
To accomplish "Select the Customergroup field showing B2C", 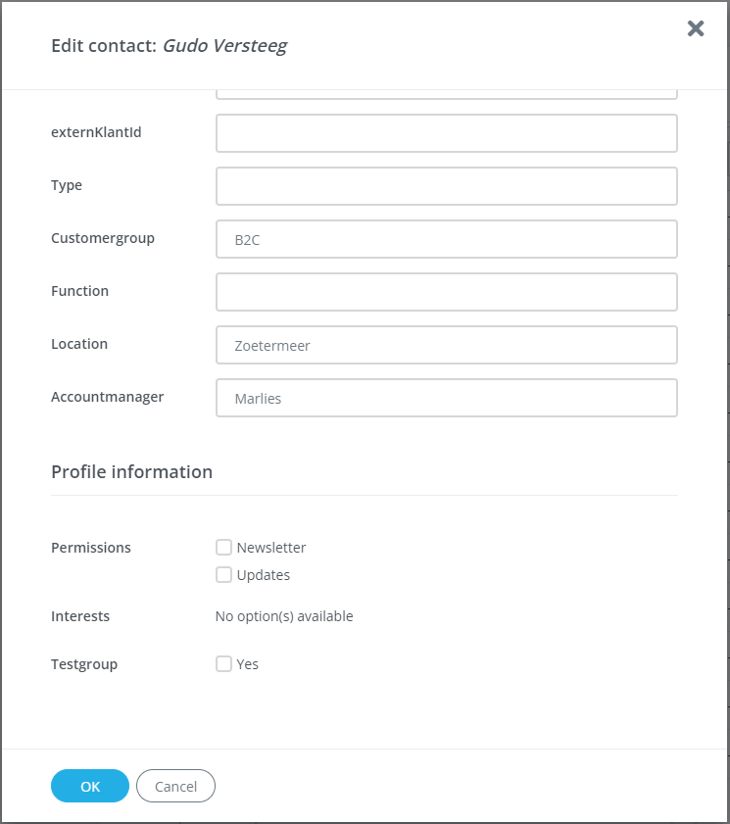I will (x=446, y=238).
